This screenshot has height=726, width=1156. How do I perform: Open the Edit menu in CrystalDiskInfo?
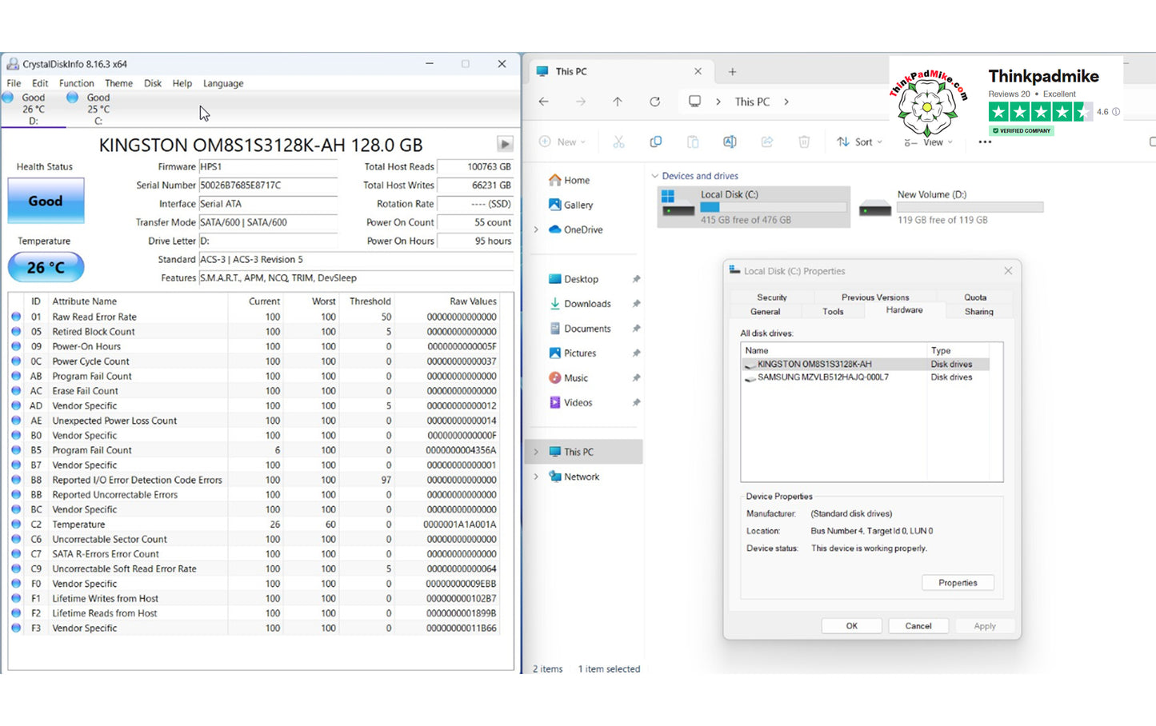coord(40,83)
